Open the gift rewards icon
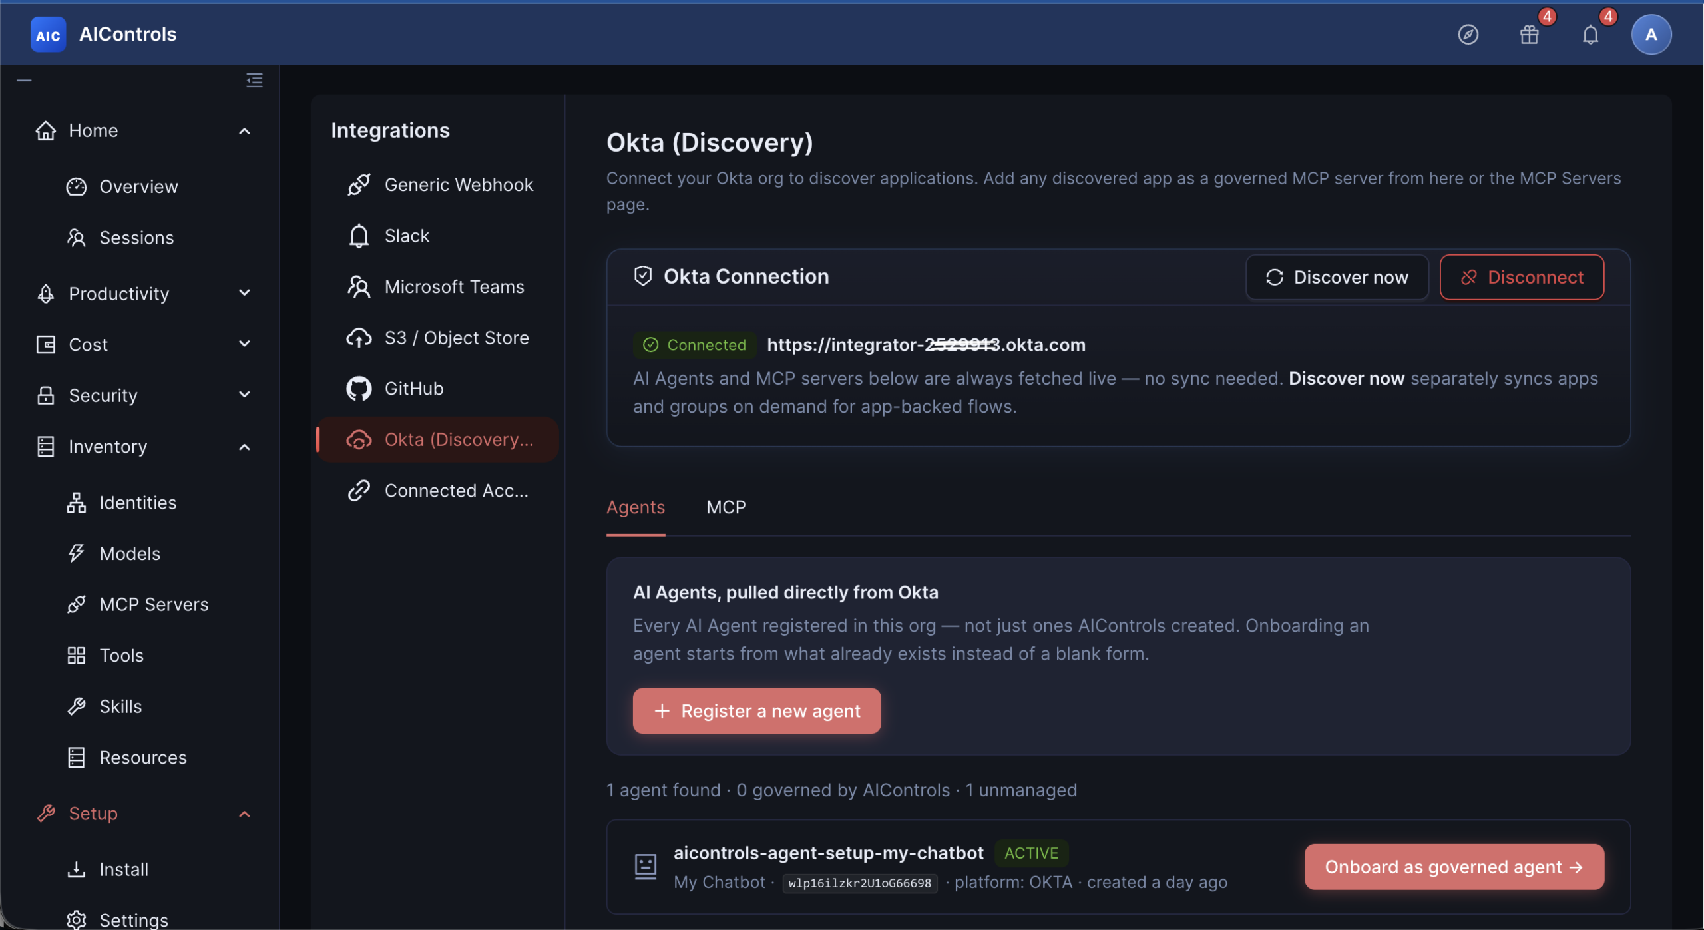The height and width of the screenshot is (930, 1704). tap(1529, 35)
